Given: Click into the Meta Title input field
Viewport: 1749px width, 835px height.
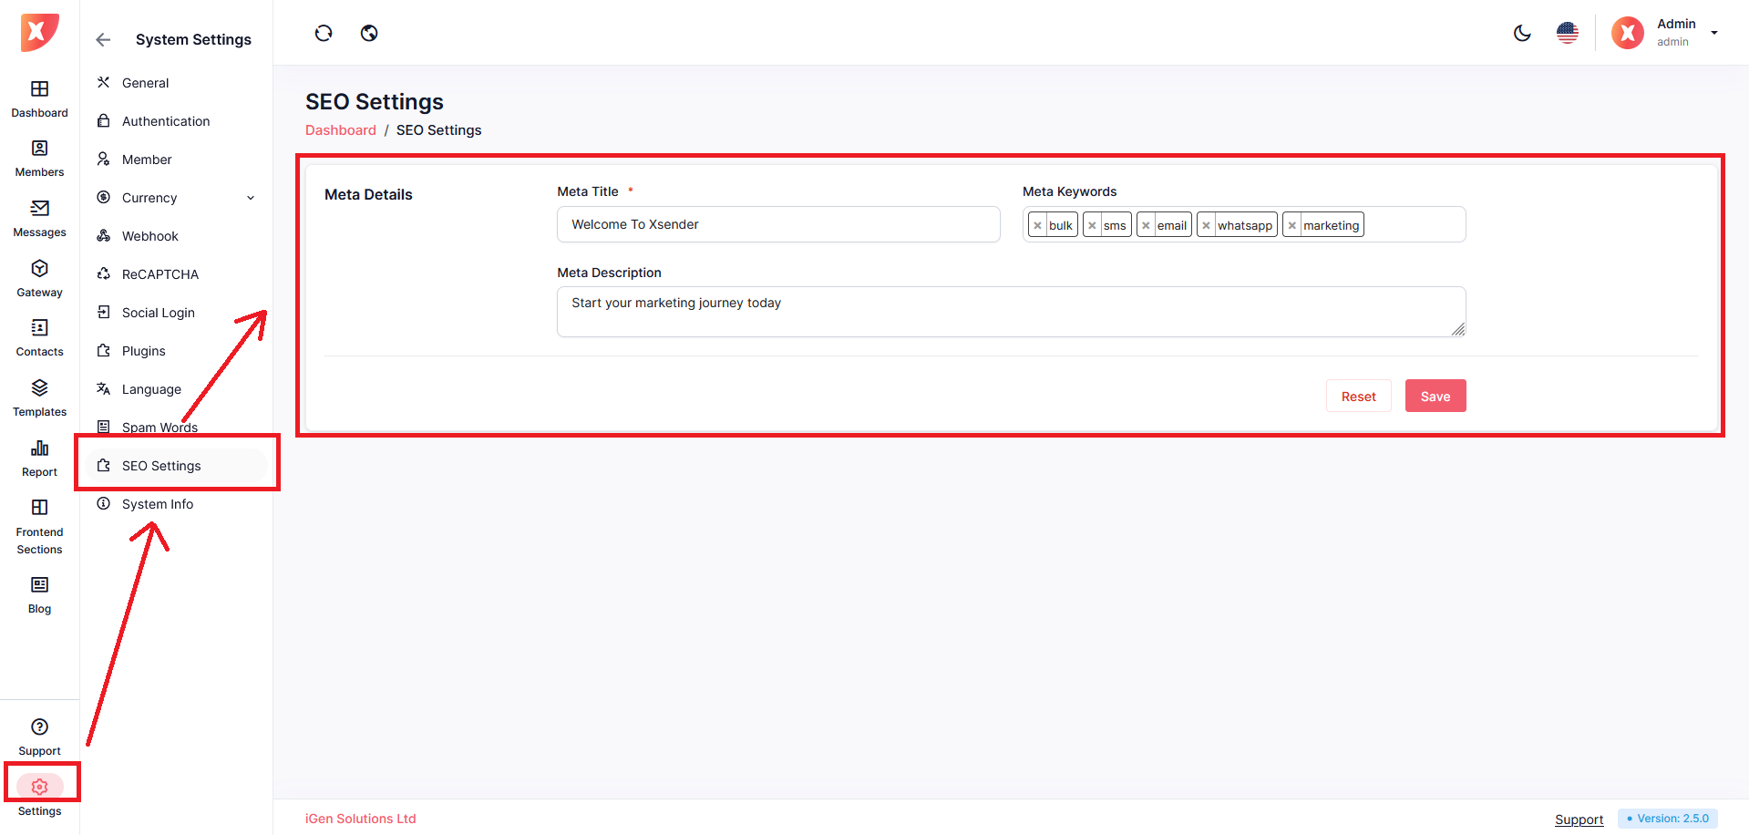Looking at the screenshot, I should tap(777, 224).
